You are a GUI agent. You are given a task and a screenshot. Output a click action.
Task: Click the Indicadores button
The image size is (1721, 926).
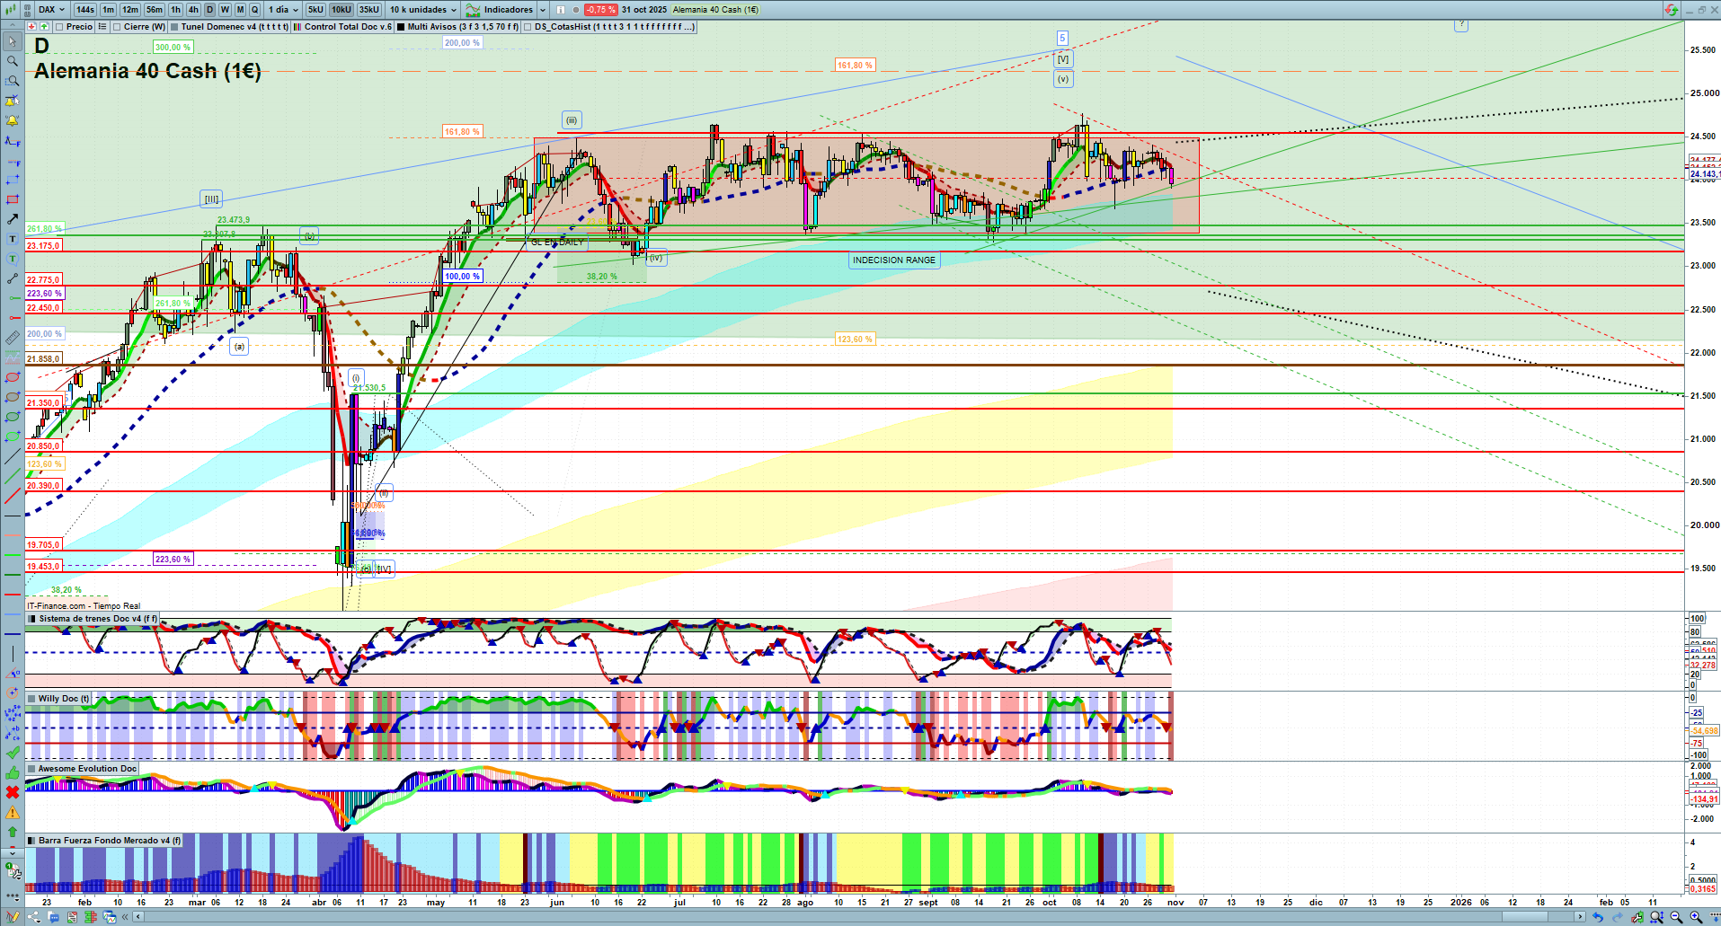coord(508,10)
